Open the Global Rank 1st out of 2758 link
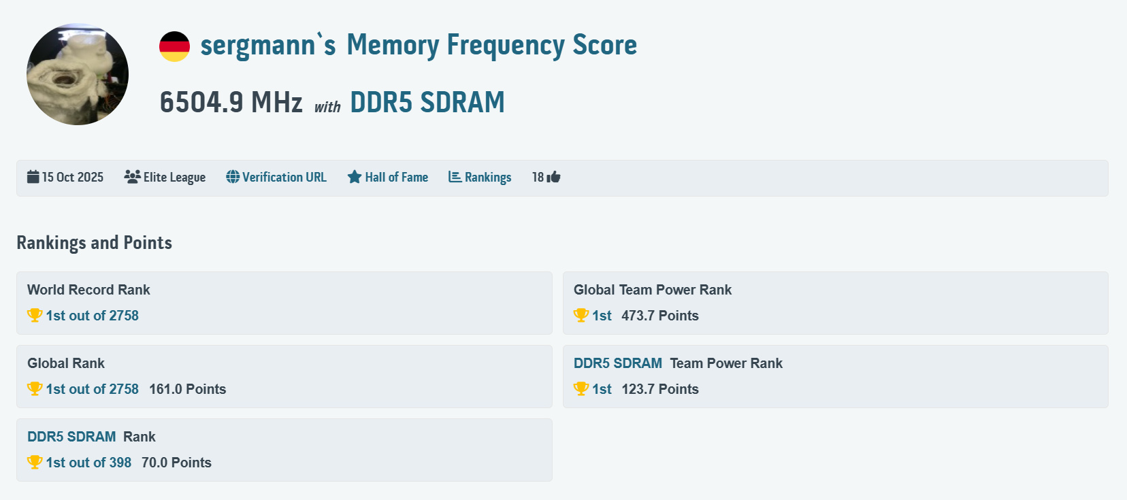The height and width of the screenshot is (500, 1127). [x=92, y=389]
